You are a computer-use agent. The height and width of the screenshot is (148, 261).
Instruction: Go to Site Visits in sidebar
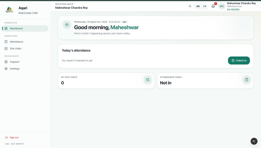click(25, 49)
